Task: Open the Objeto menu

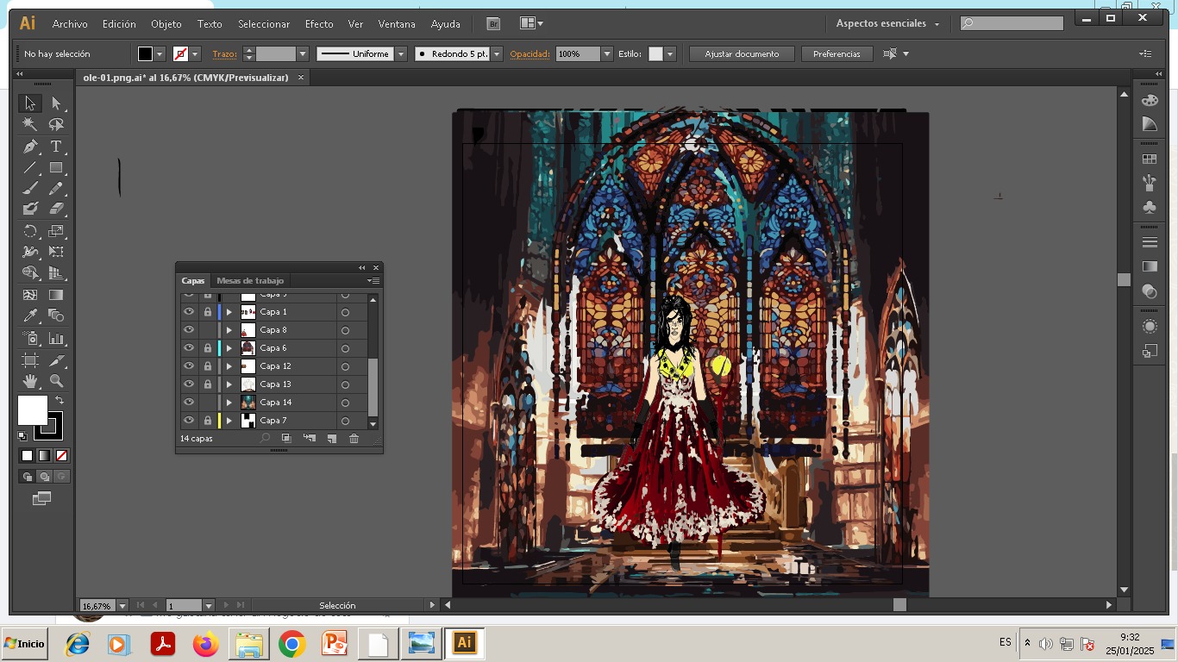Action: coord(166,24)
